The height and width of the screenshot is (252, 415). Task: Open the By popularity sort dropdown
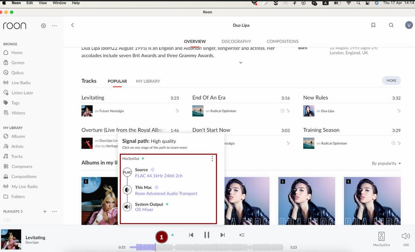[x=386, y=163]
